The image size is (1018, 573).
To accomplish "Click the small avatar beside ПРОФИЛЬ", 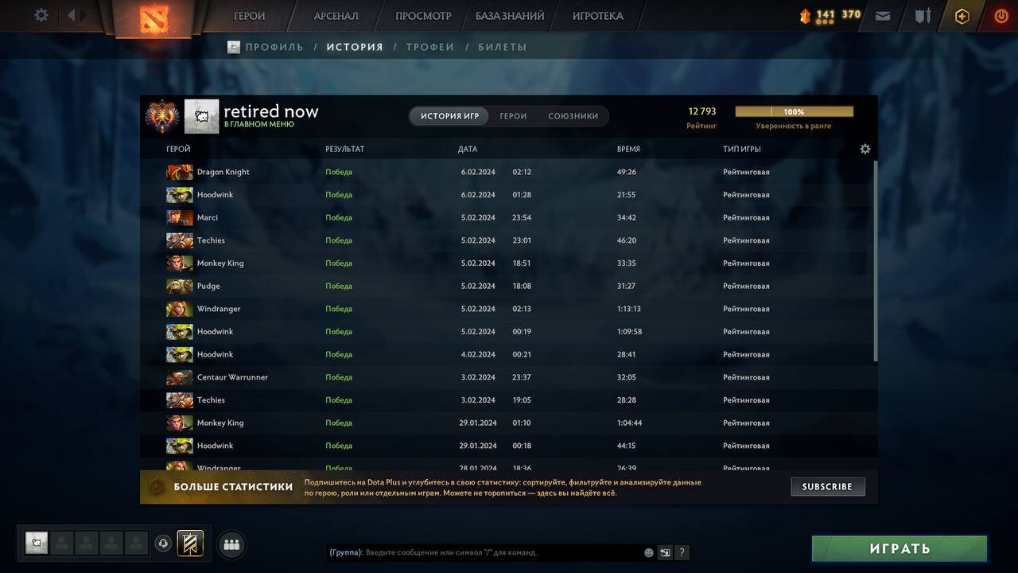I will pyautogui.click(x=234, y=47).
